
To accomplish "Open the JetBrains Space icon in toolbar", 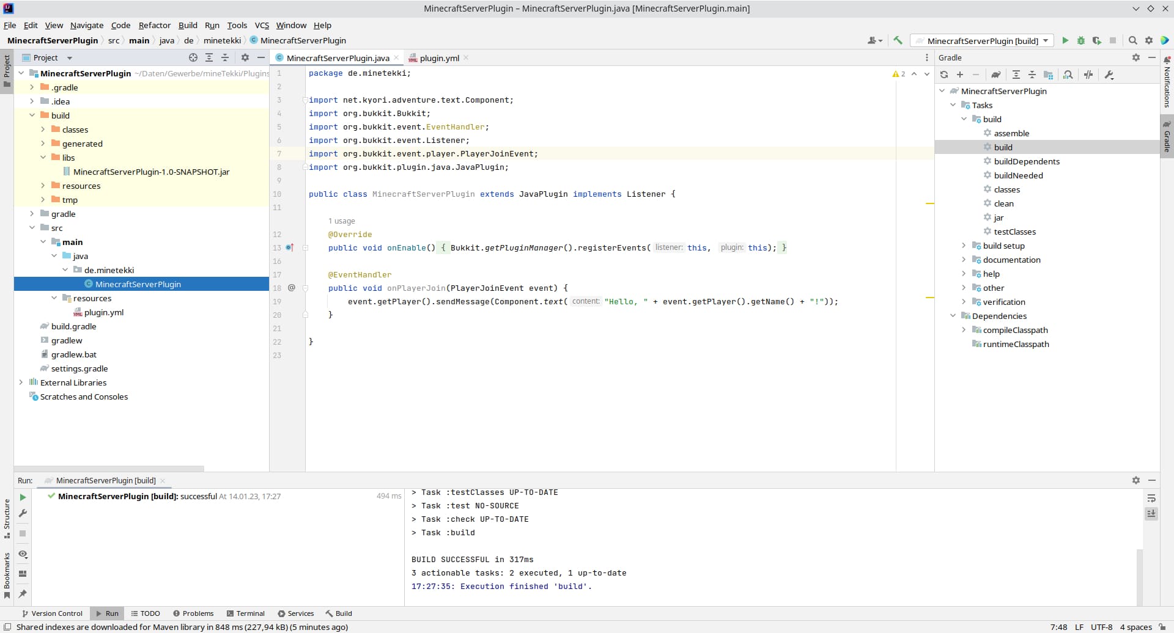I will 1165,40.
